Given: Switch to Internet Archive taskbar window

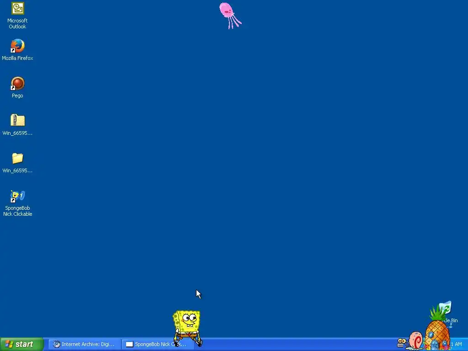Looking at the screenshot, I should pos(85,344).
